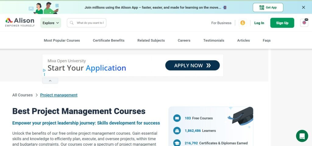Go to Certificate Benefits section
This screenshot has width=312, height=146.
(109, 40)
